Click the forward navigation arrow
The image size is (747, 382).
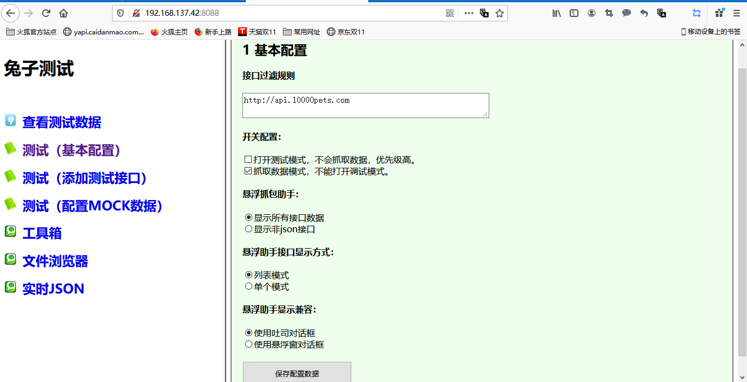click(29, 13)
